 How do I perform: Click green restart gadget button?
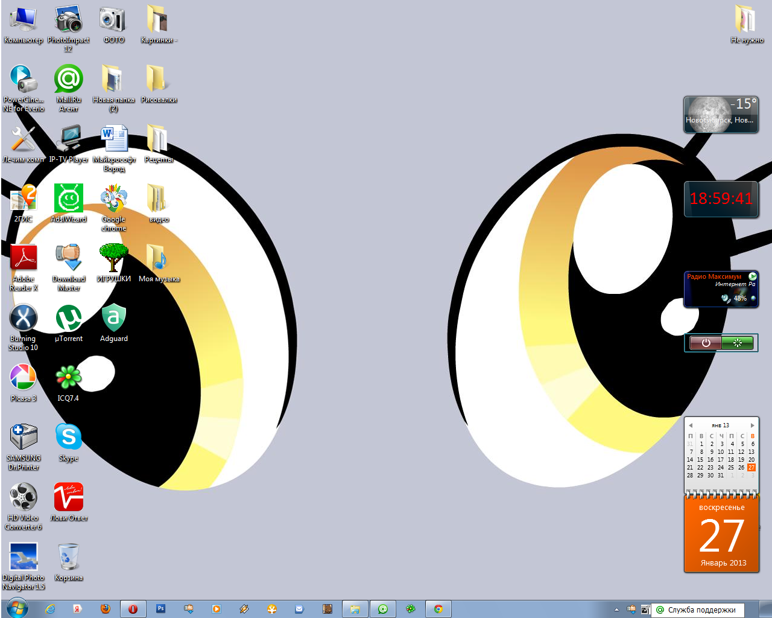737,343
